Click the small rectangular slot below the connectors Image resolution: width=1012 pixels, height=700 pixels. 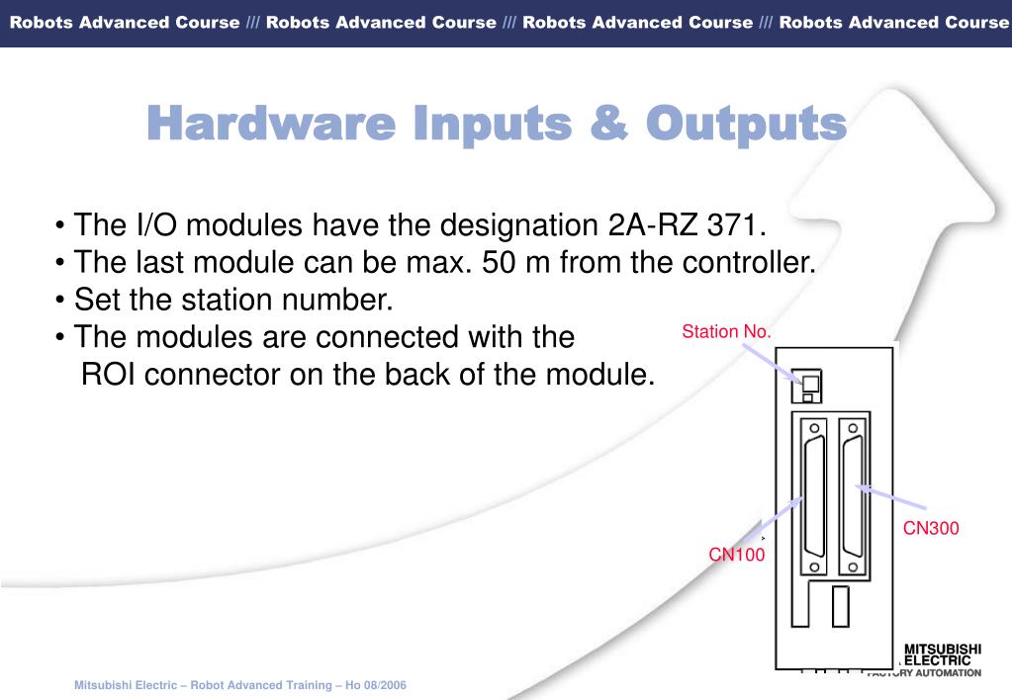840,606
